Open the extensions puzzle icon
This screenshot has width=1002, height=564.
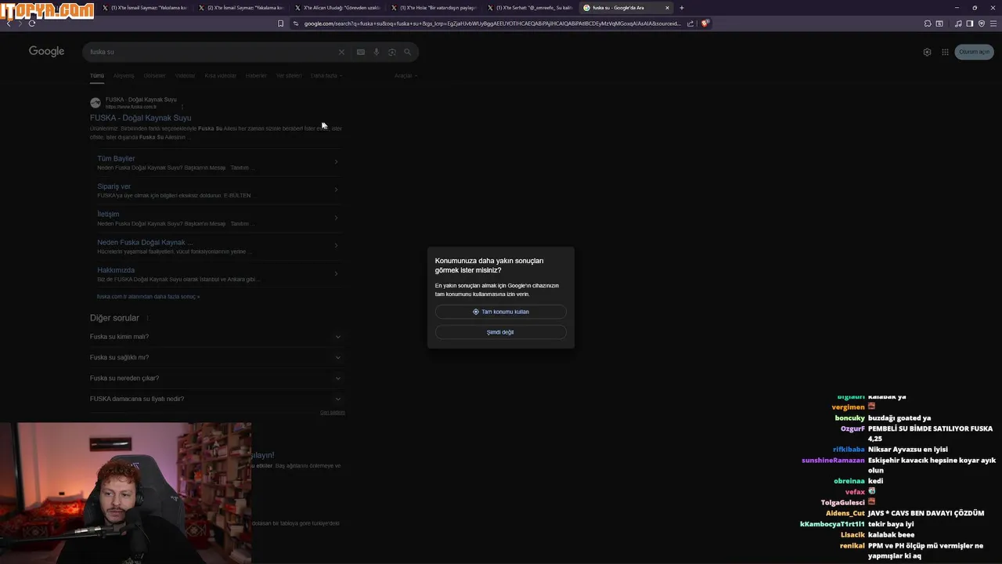pyautogui.click(x=928, y=23)
